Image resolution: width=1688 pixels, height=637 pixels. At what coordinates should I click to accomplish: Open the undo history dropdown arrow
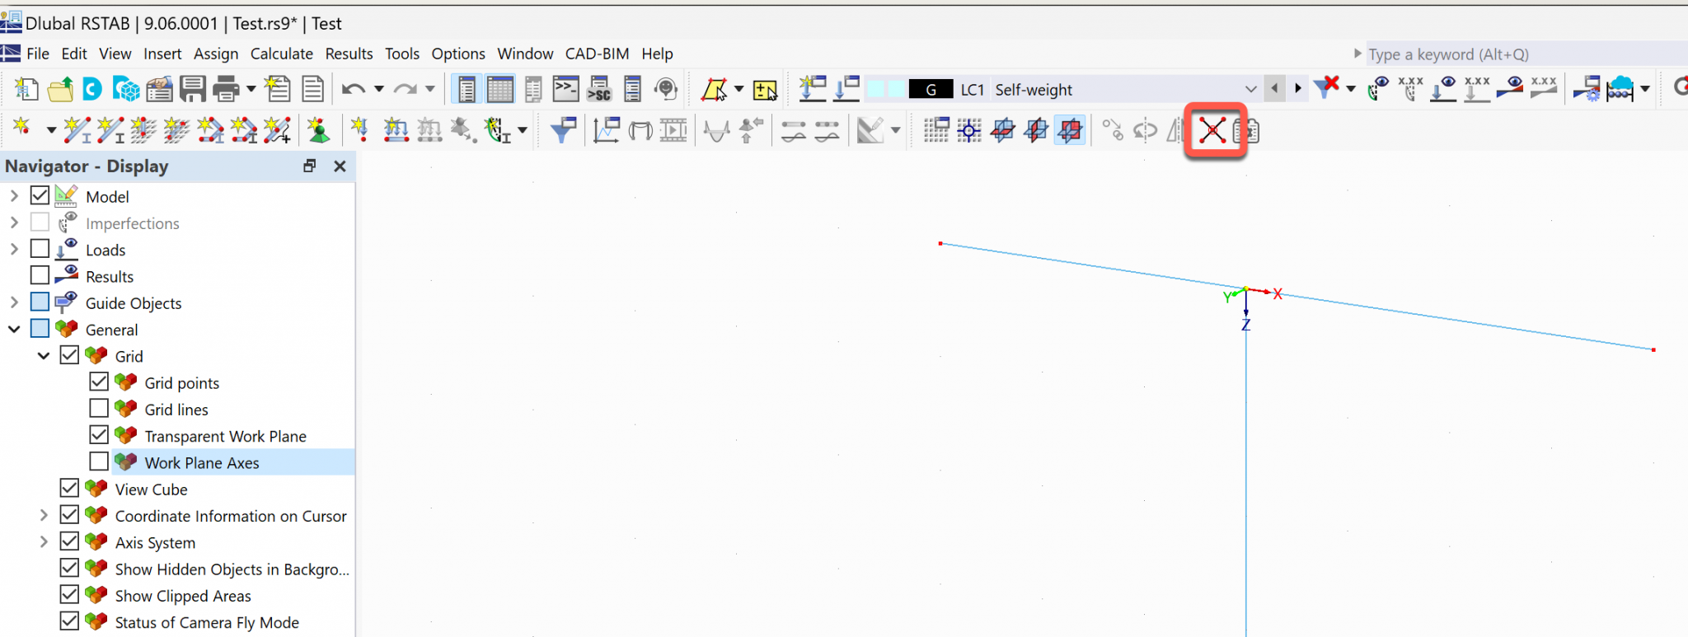click(378, 89)
